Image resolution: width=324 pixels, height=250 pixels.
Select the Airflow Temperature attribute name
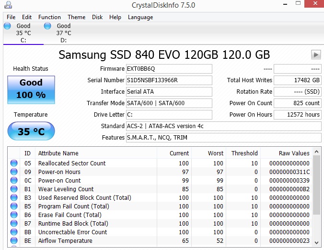tap(65, 241)
